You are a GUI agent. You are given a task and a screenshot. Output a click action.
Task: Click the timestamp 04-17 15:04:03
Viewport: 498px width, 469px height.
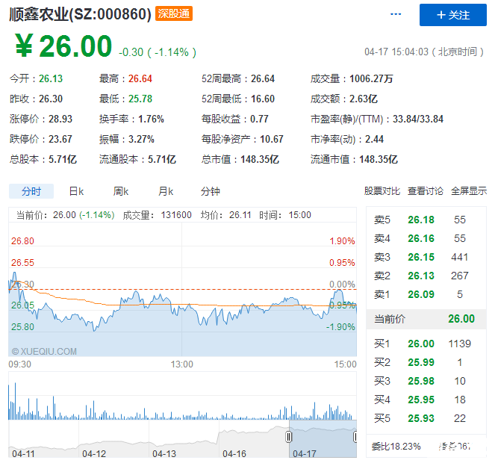tap(396, 52)
